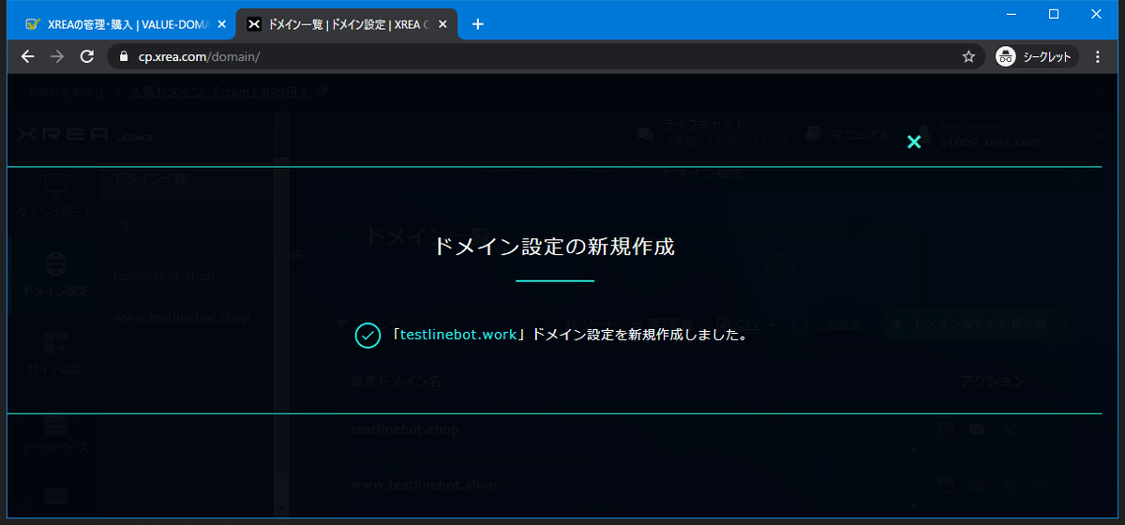Minimize the Chrome window

coord(1011,13)
